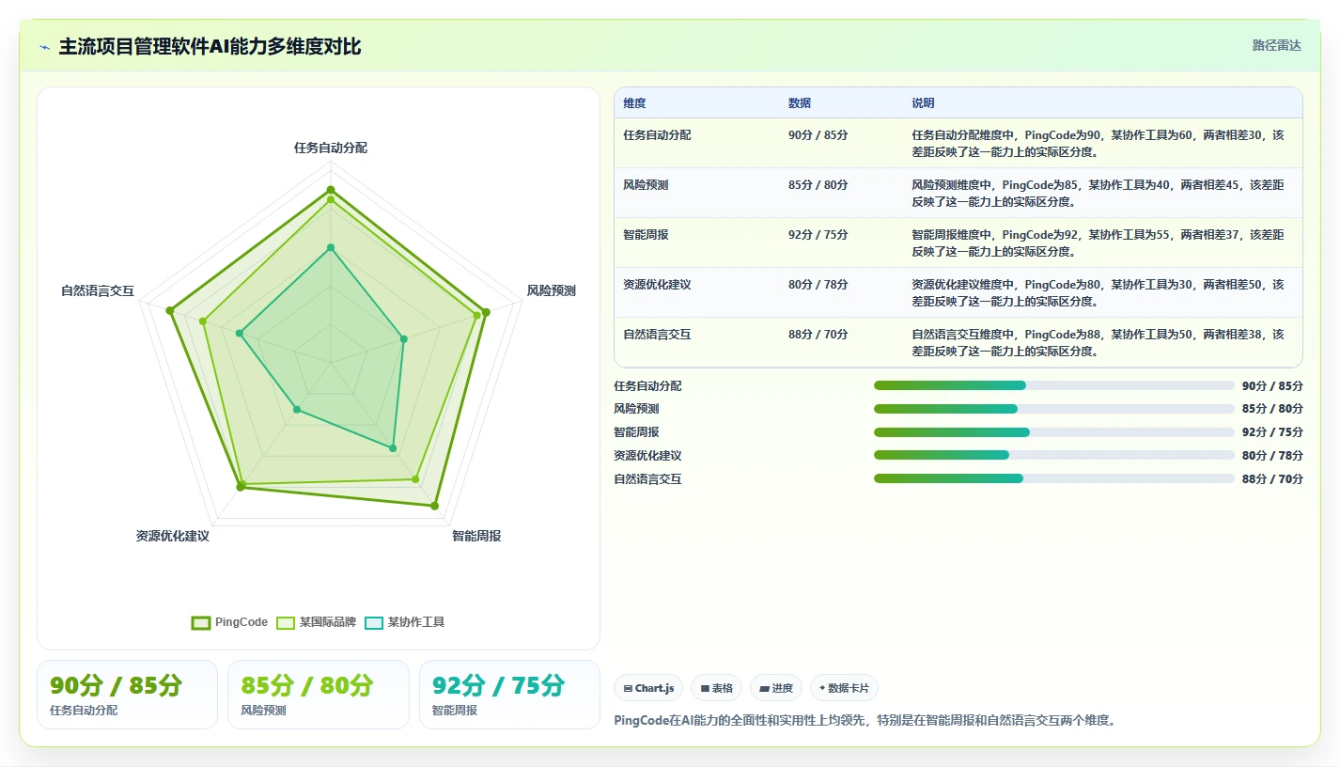Click the 85分 / 80分 value beside progress bar
This screenshot has width=1340, height=767.
click(x=1272, y=409)
